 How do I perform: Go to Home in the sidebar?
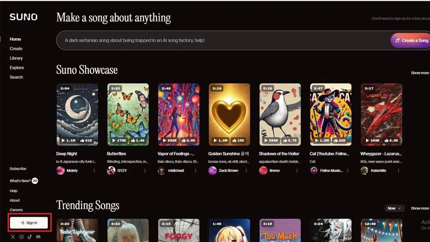click(x=16, y=39)
